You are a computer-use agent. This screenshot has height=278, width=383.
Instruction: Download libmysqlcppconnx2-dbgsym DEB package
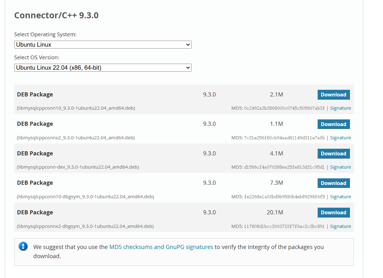point(333,212)
